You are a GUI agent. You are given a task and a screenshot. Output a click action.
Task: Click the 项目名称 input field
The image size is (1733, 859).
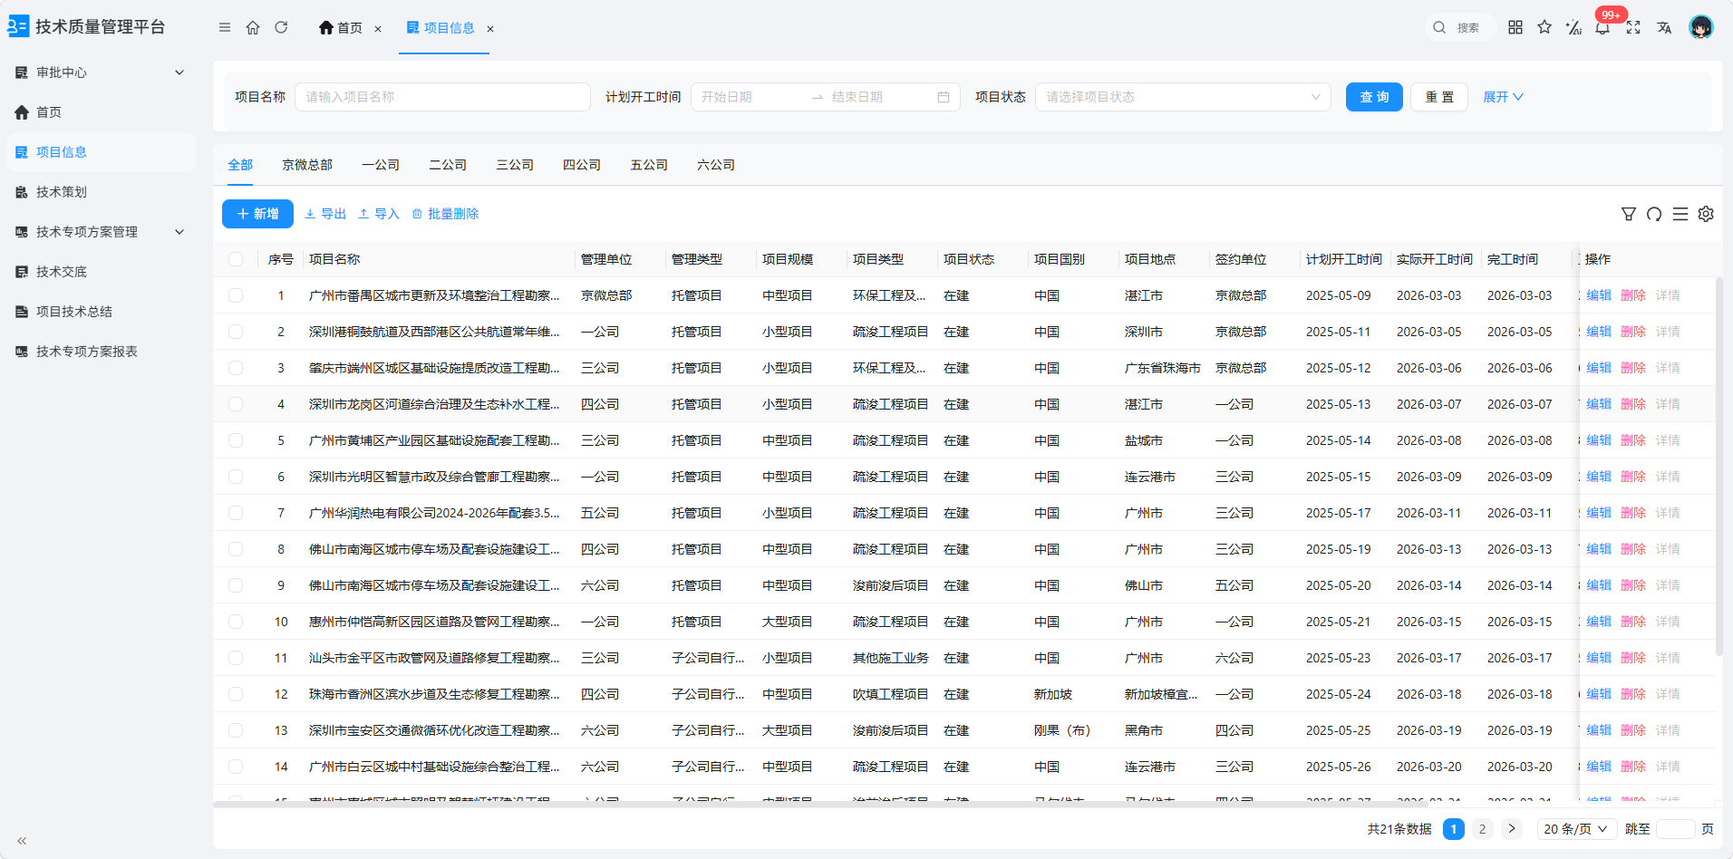coord(442,97)
